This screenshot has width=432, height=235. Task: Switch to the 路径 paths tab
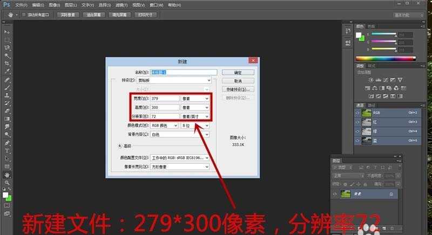tap(372, 105)
